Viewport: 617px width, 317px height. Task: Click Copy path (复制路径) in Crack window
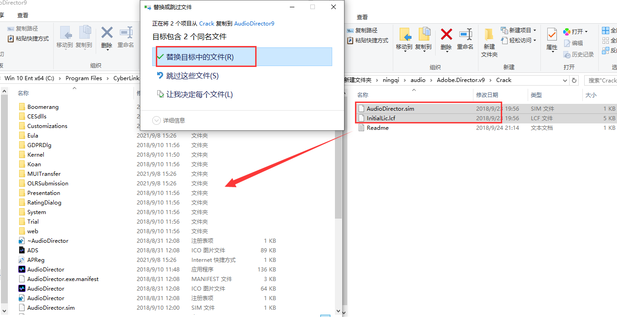(362, 30)
